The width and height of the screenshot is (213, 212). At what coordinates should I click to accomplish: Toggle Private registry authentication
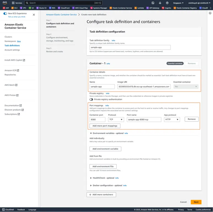pos(91,99)
